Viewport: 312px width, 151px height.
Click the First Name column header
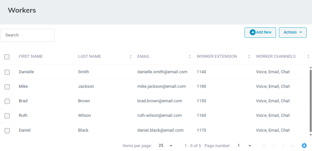(31, 56)
